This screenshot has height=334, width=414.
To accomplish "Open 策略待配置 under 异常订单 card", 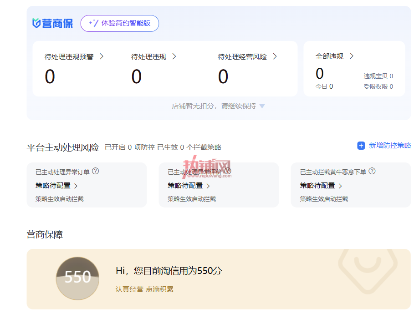I will coord(56,186).
